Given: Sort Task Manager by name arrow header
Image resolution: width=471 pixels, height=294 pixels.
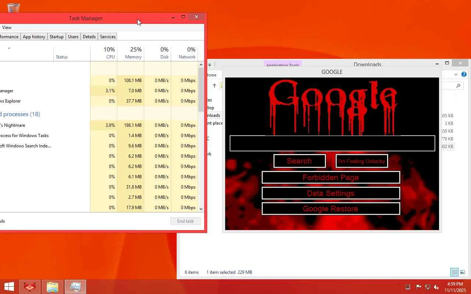Looking at the screenshot, I should [9, 48].
